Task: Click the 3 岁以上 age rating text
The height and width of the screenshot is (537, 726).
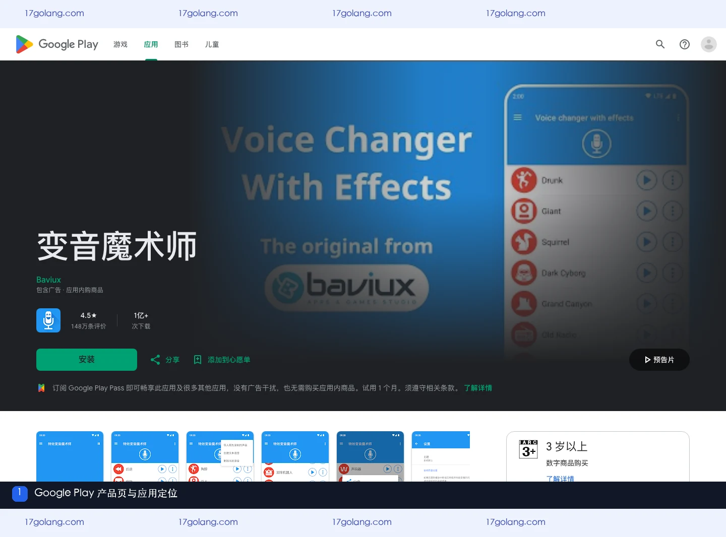Action: [x=567, y=446]
